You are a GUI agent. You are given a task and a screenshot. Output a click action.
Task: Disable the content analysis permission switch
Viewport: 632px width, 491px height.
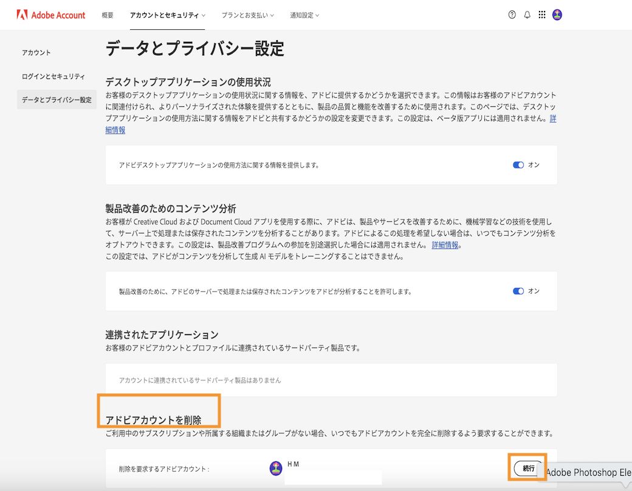[518, 291]
